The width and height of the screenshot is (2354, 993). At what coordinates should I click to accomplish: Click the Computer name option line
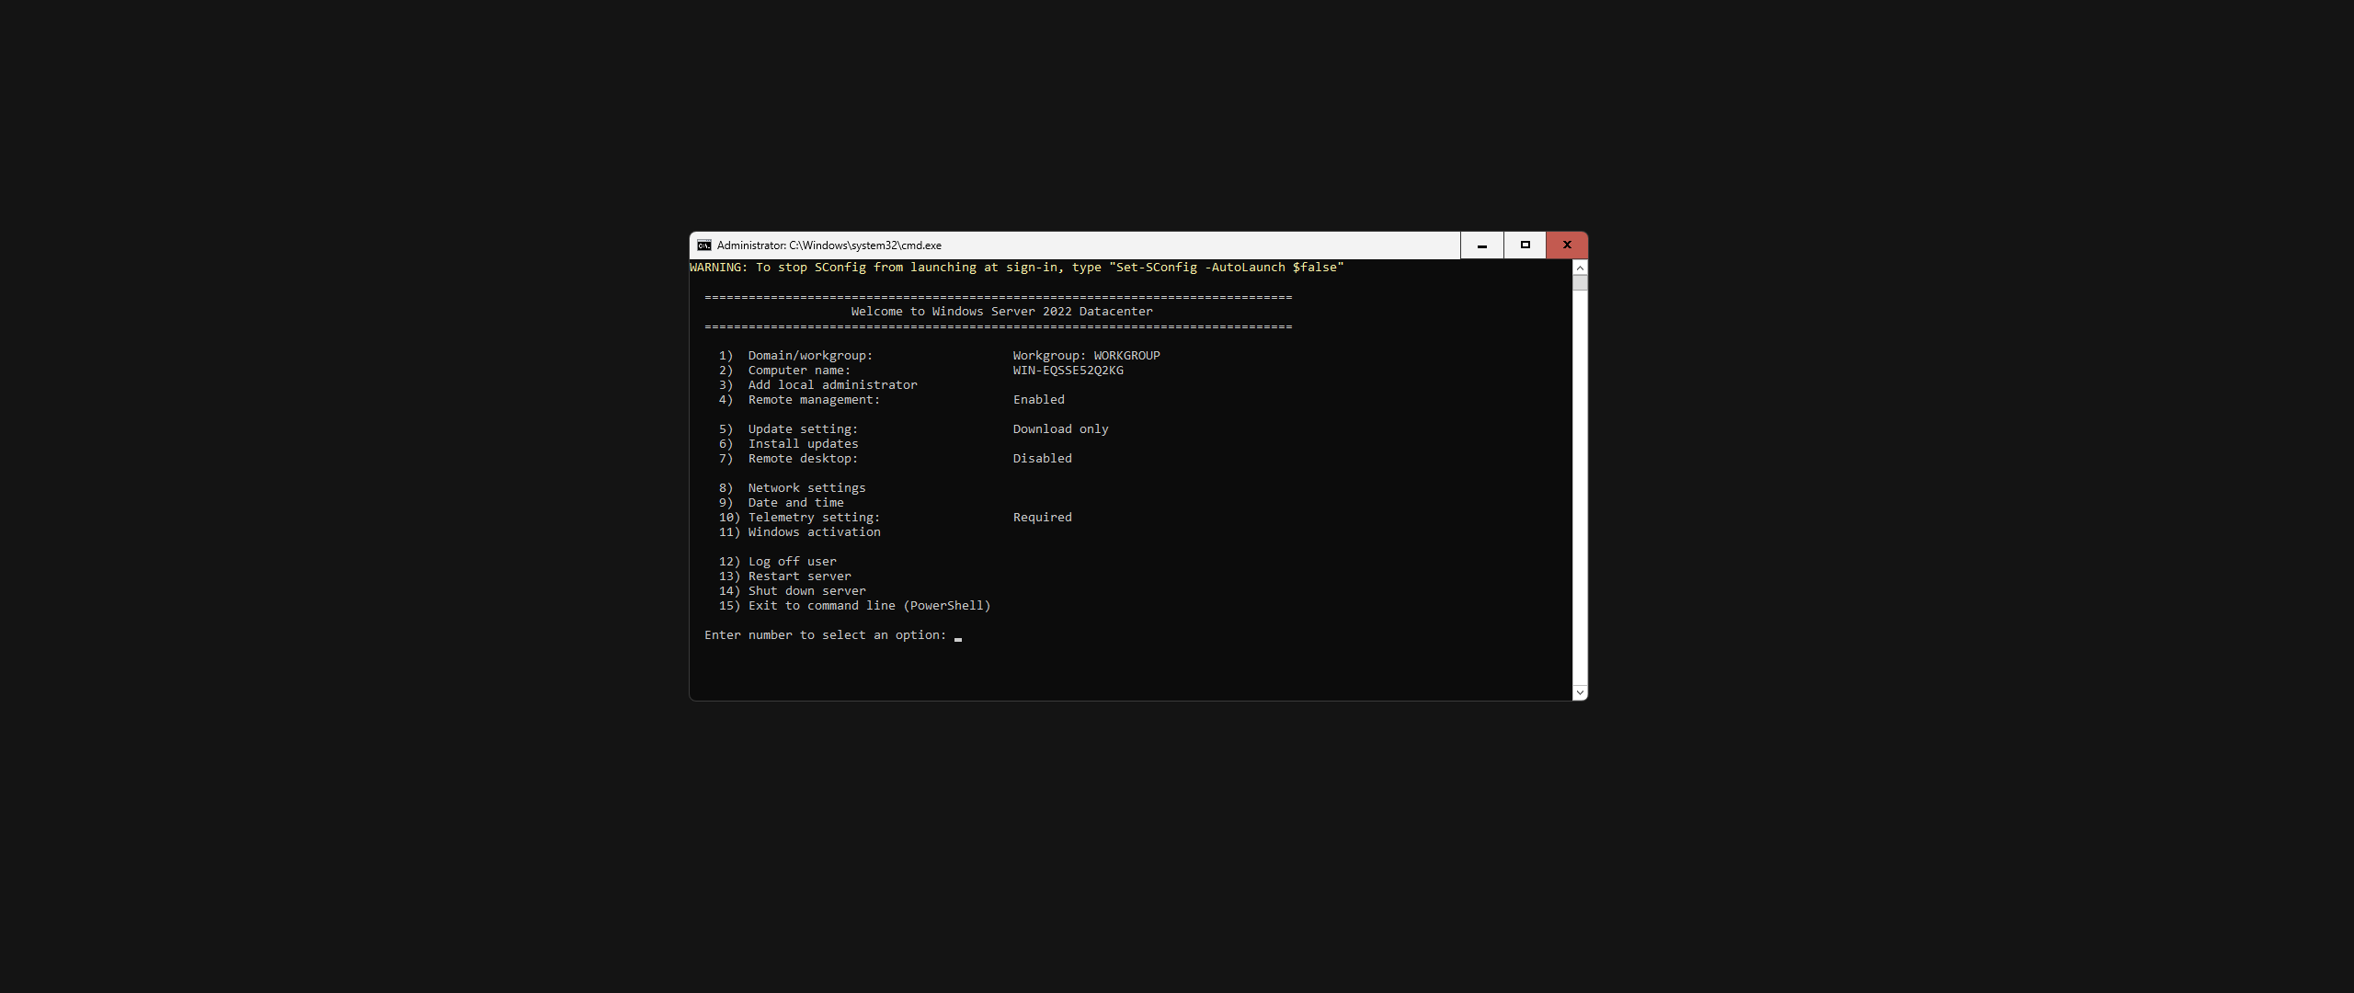pyautogui.click(x=798, y=371)
